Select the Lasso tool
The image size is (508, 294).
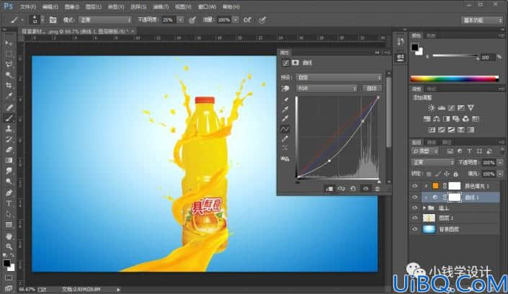[9, 64]
